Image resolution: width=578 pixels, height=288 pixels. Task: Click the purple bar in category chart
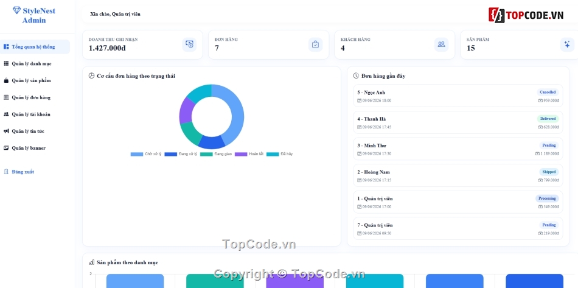295,281
